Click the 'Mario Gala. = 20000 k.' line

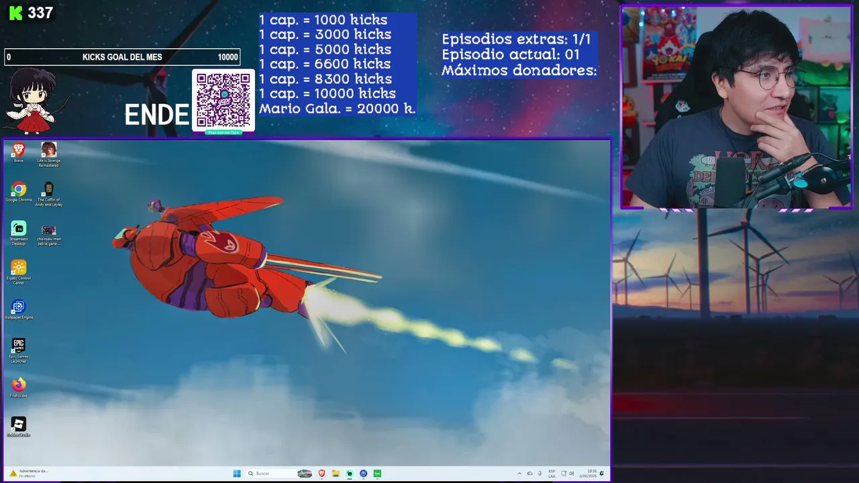[337, 109]
